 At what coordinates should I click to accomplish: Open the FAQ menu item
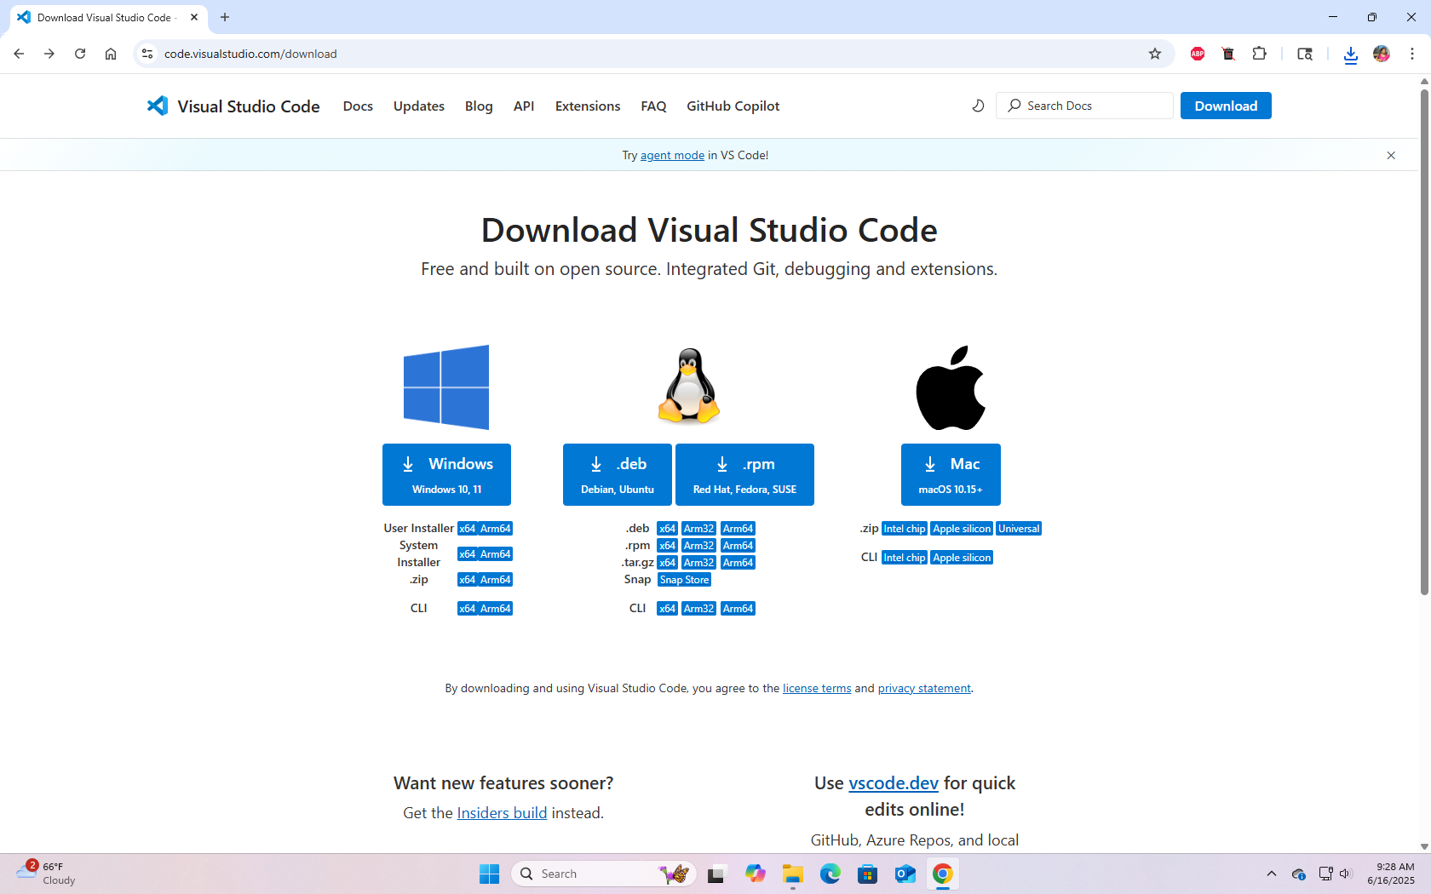coord(653,106)
